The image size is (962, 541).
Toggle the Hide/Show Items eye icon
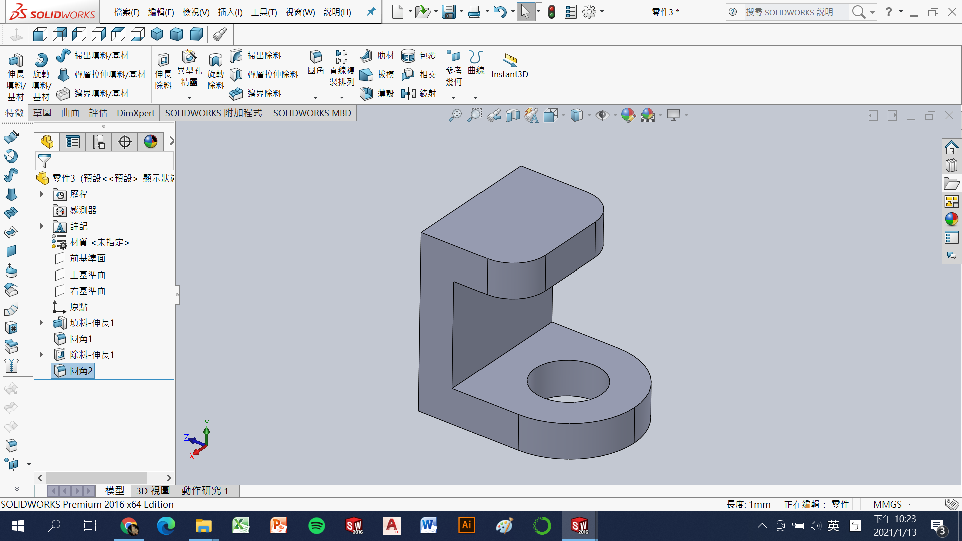(602, 116)
